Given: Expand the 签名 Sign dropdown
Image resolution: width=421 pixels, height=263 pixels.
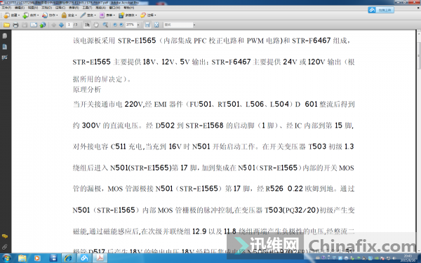Looking at the screenshot, I should pos(95,15).
